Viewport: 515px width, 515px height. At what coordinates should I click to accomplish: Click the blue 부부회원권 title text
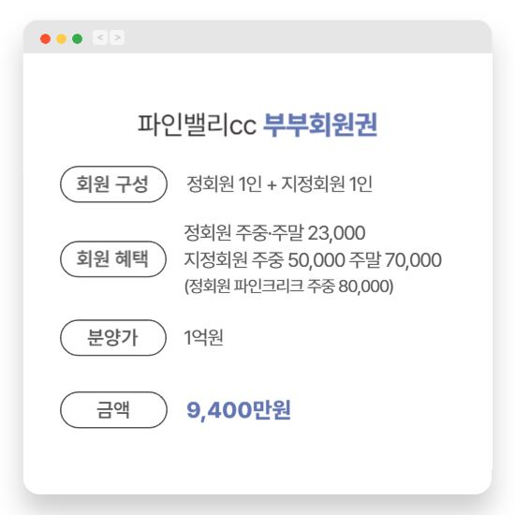[320, 125]
